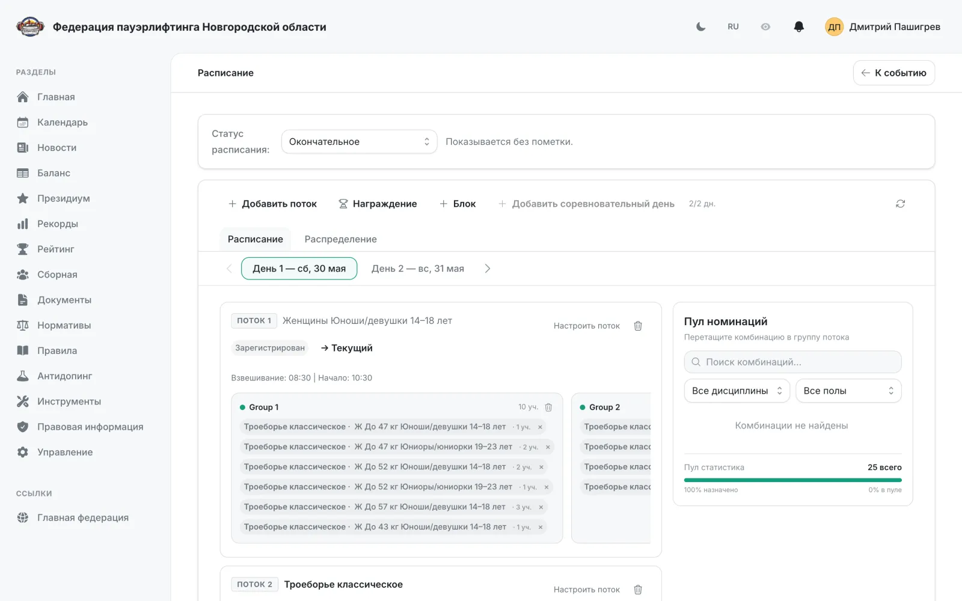The height and width of the screenshot is (601, 962).
Task: Open the Статус расписания dropdown
Action: click(x=359, y=142)
